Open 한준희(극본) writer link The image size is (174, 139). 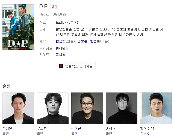click(95, 41)
